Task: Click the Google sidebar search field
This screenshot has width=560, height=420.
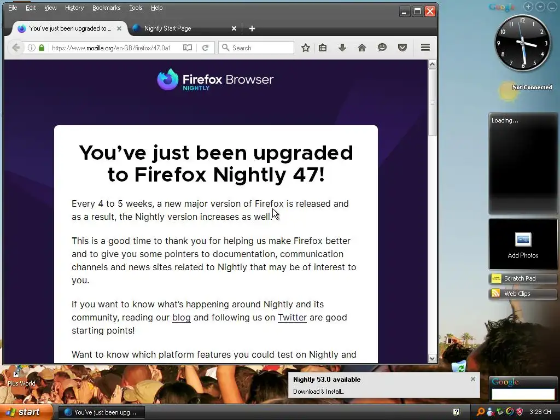Action: (523, 394)
